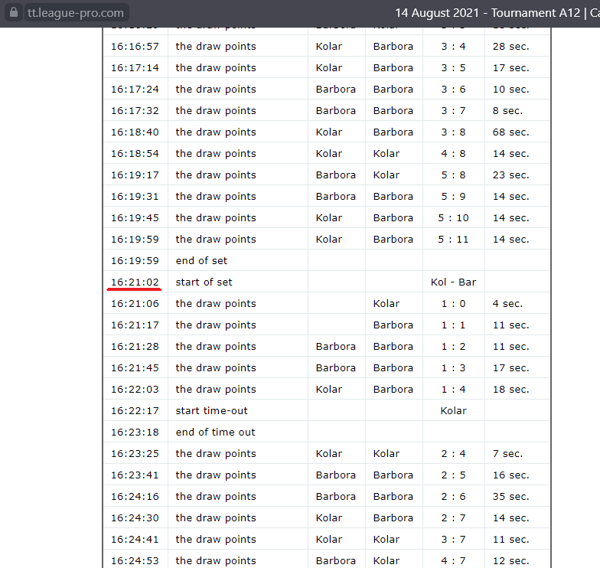This screenshot has height=568, width=600.
Task: Click the 16:16:57 timestamp cell
Action: (x=134, y=46)
